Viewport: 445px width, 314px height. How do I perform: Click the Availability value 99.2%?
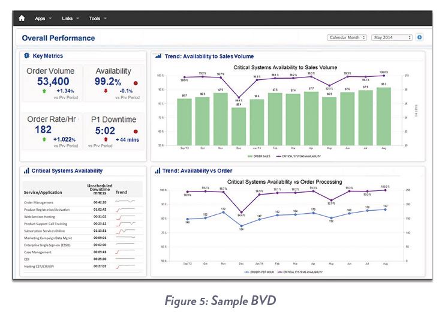click(108, 82)
